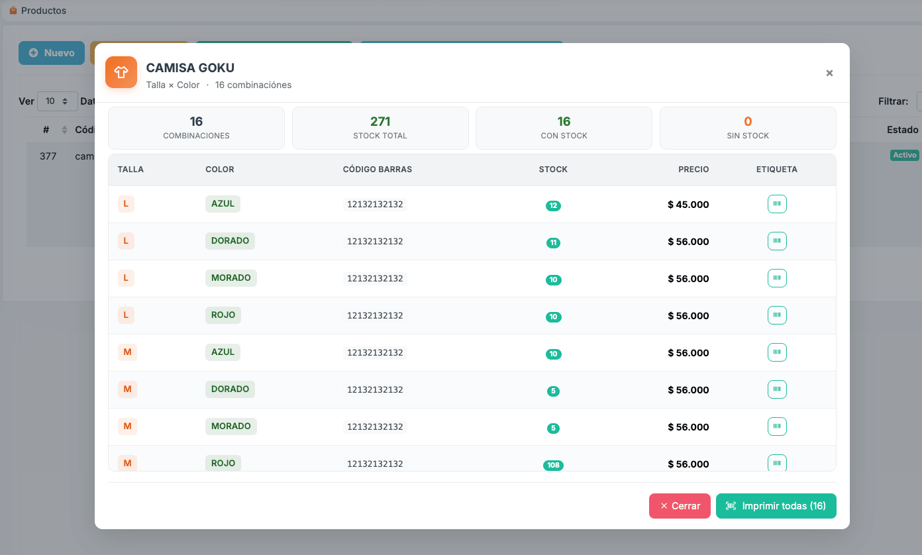Click the COLOR column header
The image size is (922, 555).
click(x=220, y=170)
